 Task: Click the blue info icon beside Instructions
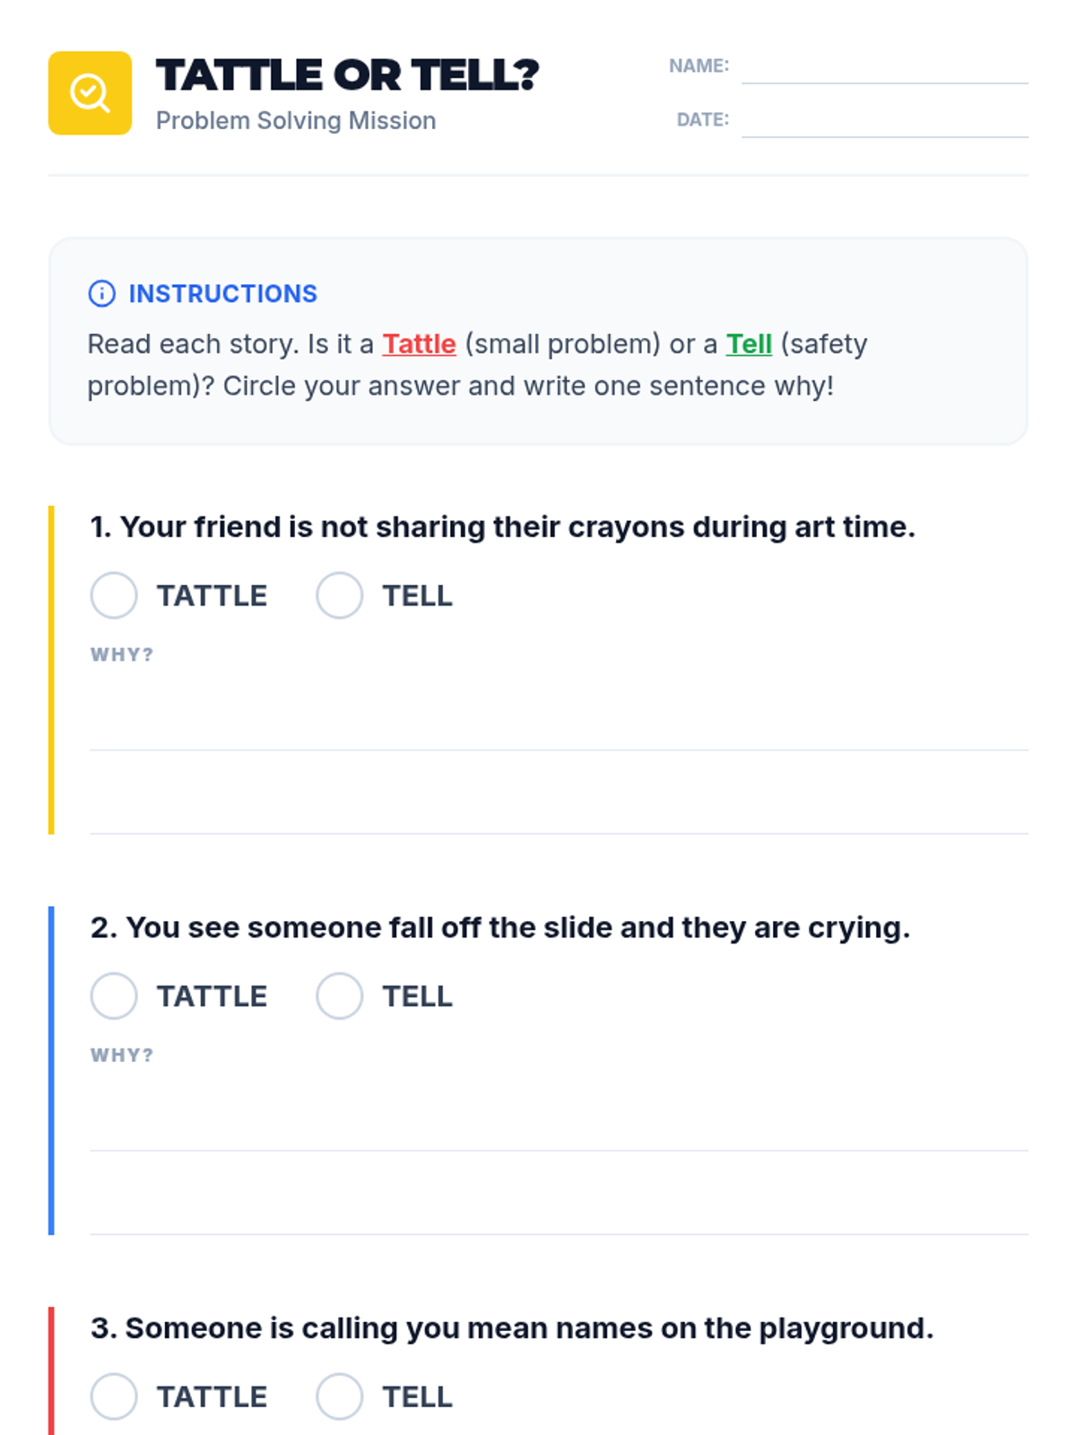click(x=102, y=293)
